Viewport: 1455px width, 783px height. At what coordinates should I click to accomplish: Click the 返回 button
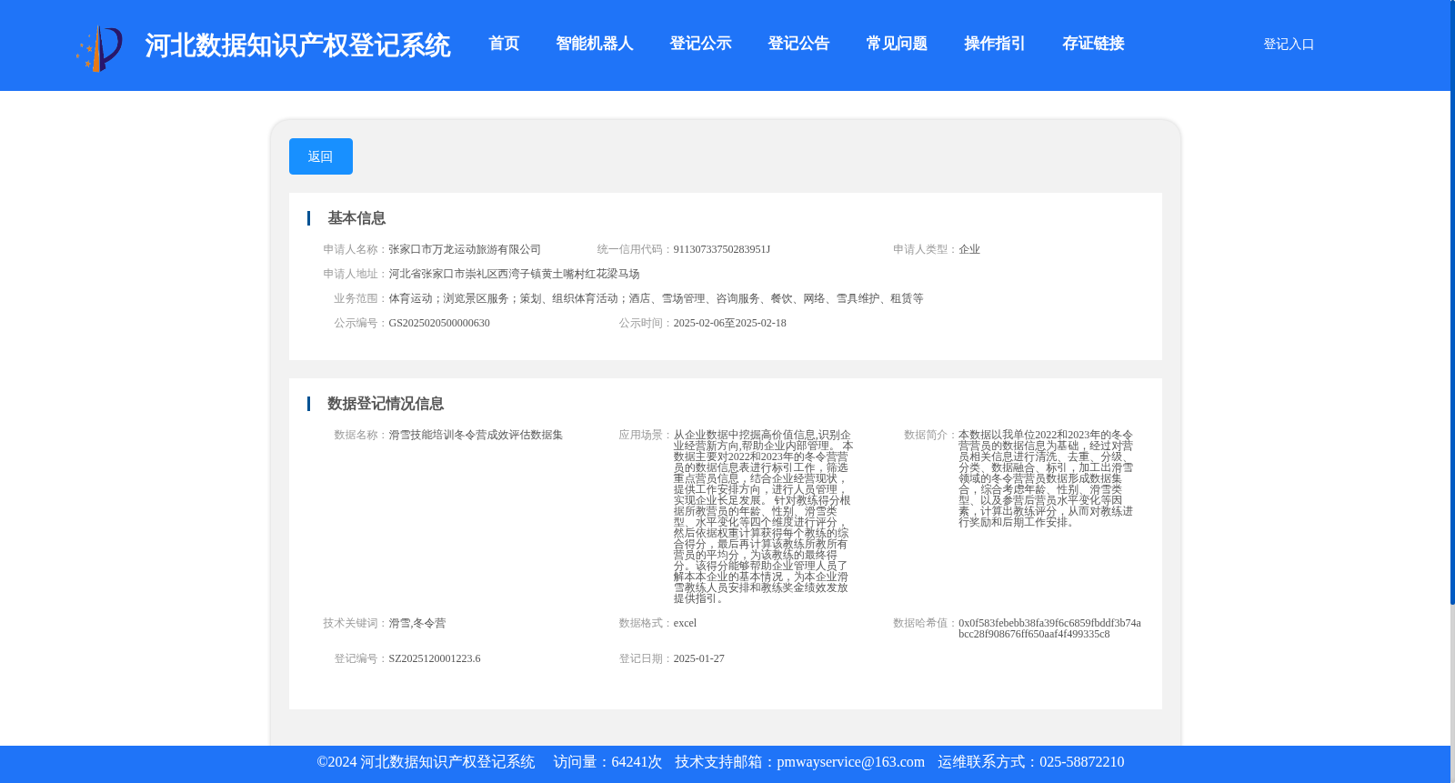point(321,156)
